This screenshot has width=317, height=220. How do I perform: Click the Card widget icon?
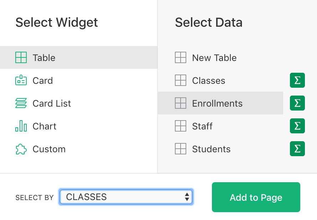point(21,80)
